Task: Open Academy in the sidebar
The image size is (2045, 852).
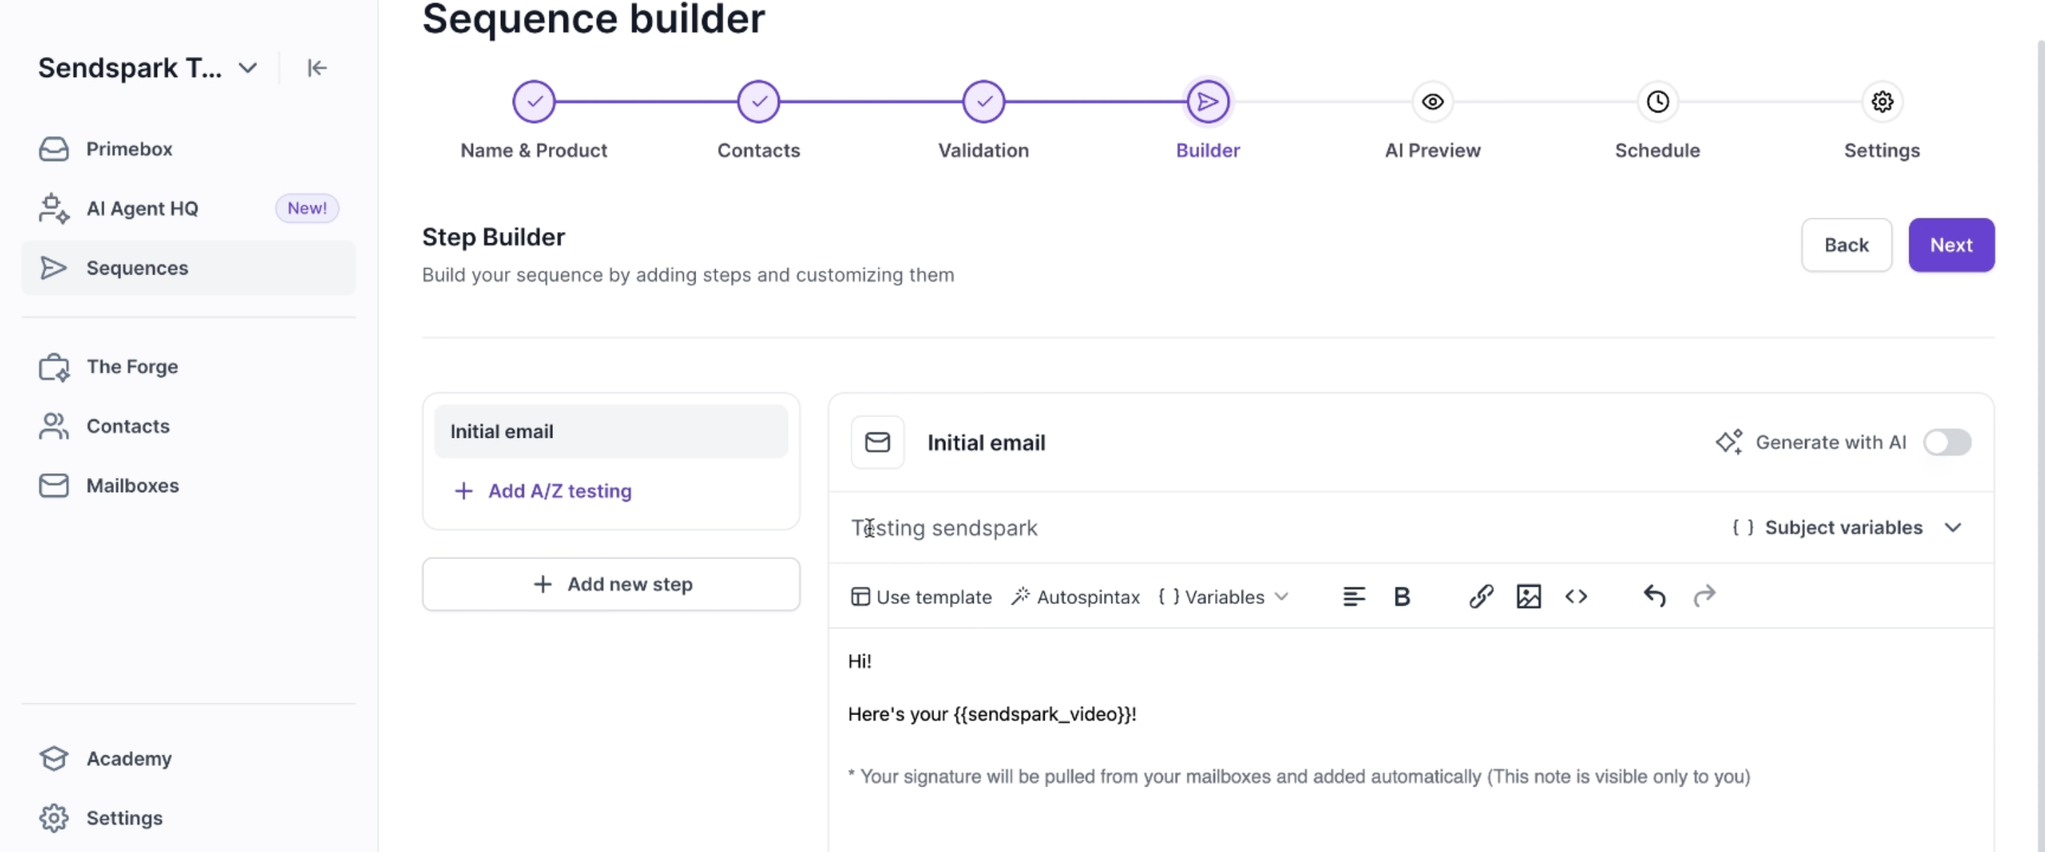Action: click(x=188, y=758)
